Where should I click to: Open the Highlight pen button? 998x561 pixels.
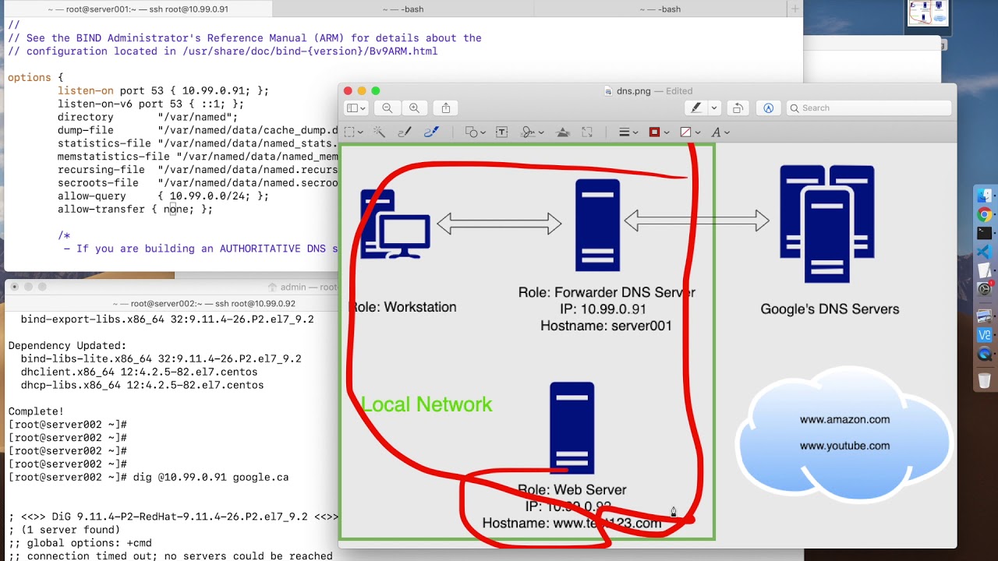click(695, 108)
